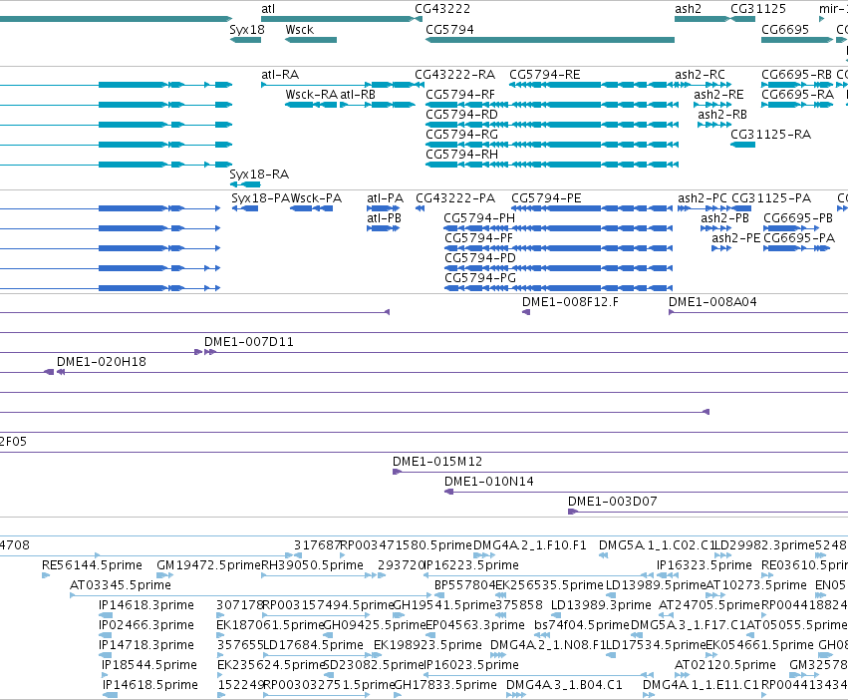The width and height of the screenshot is (848, 700).
Task: Select the Wsck gene label
Action: 300,29
